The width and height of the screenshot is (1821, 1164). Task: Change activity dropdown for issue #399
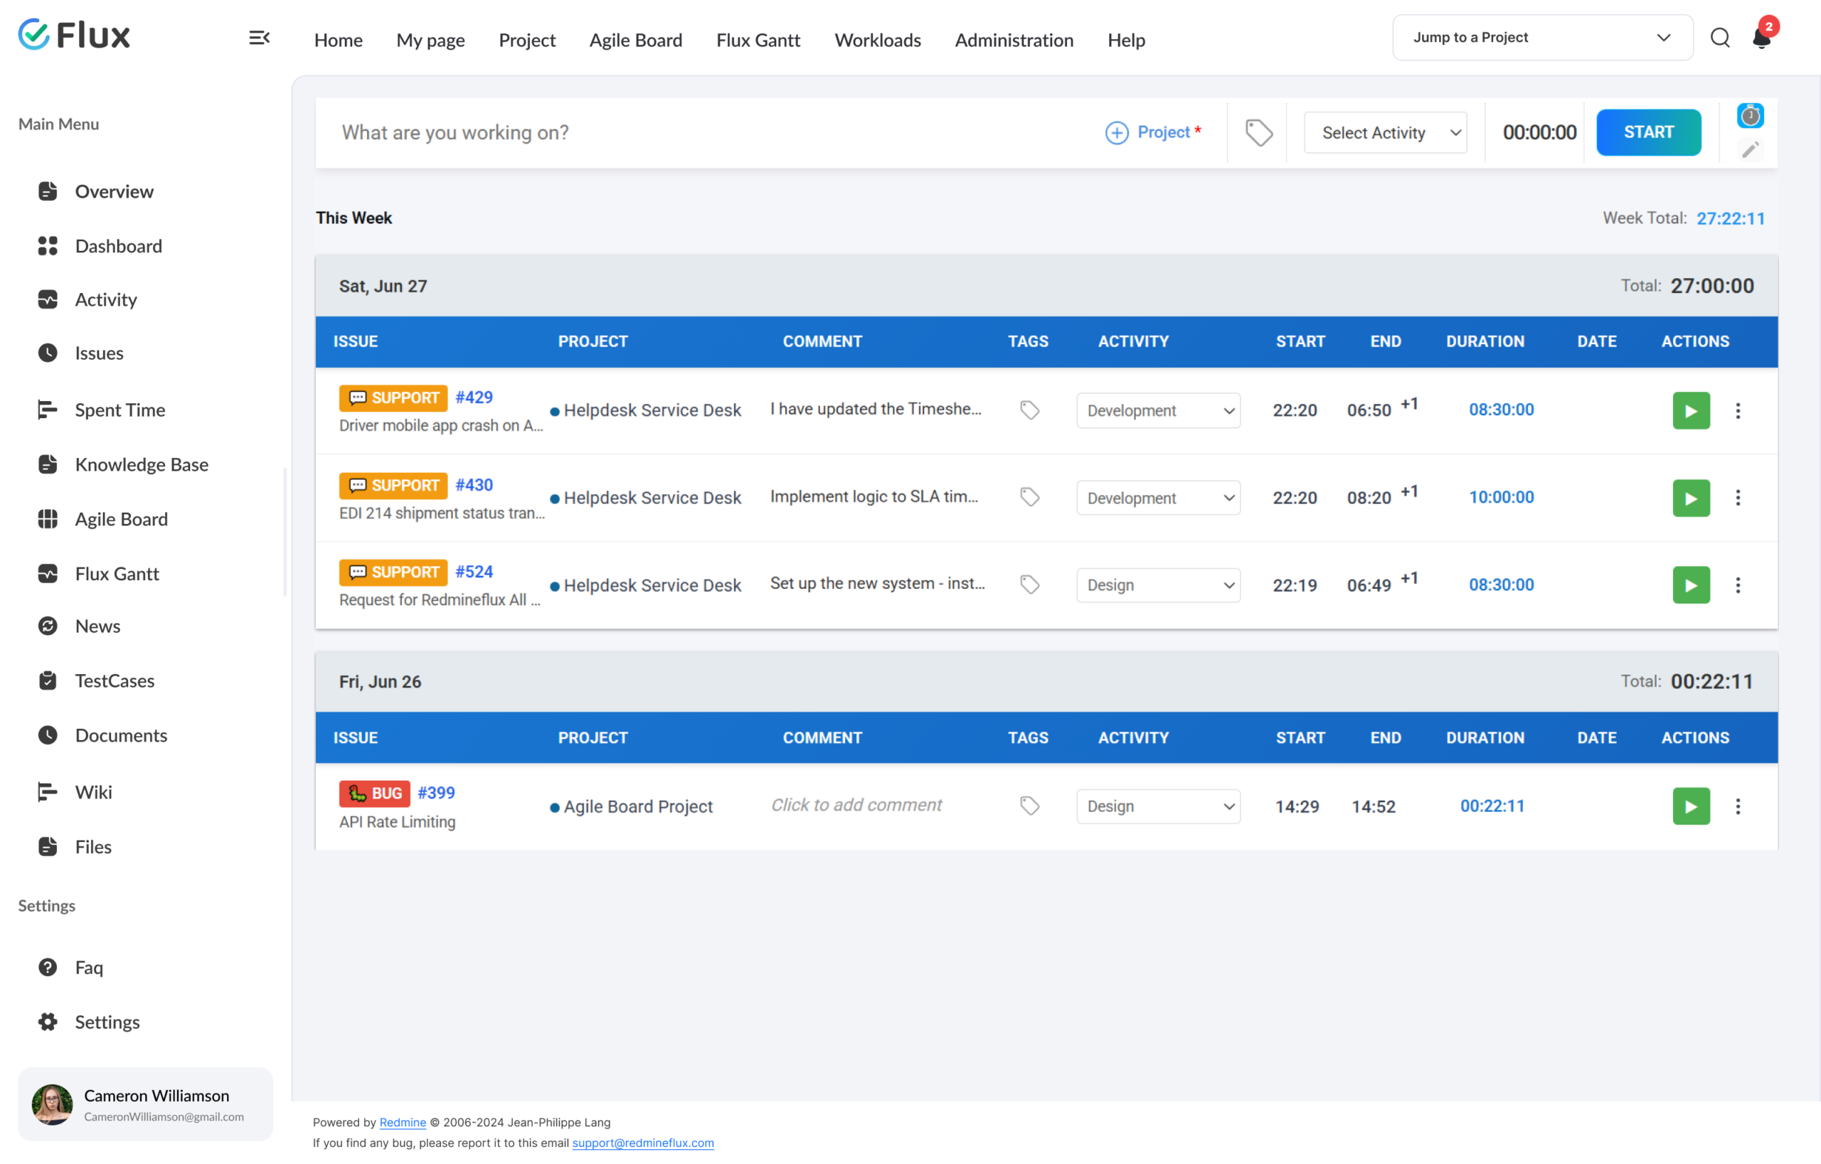pyautogui.click(x=1158, y=806)
